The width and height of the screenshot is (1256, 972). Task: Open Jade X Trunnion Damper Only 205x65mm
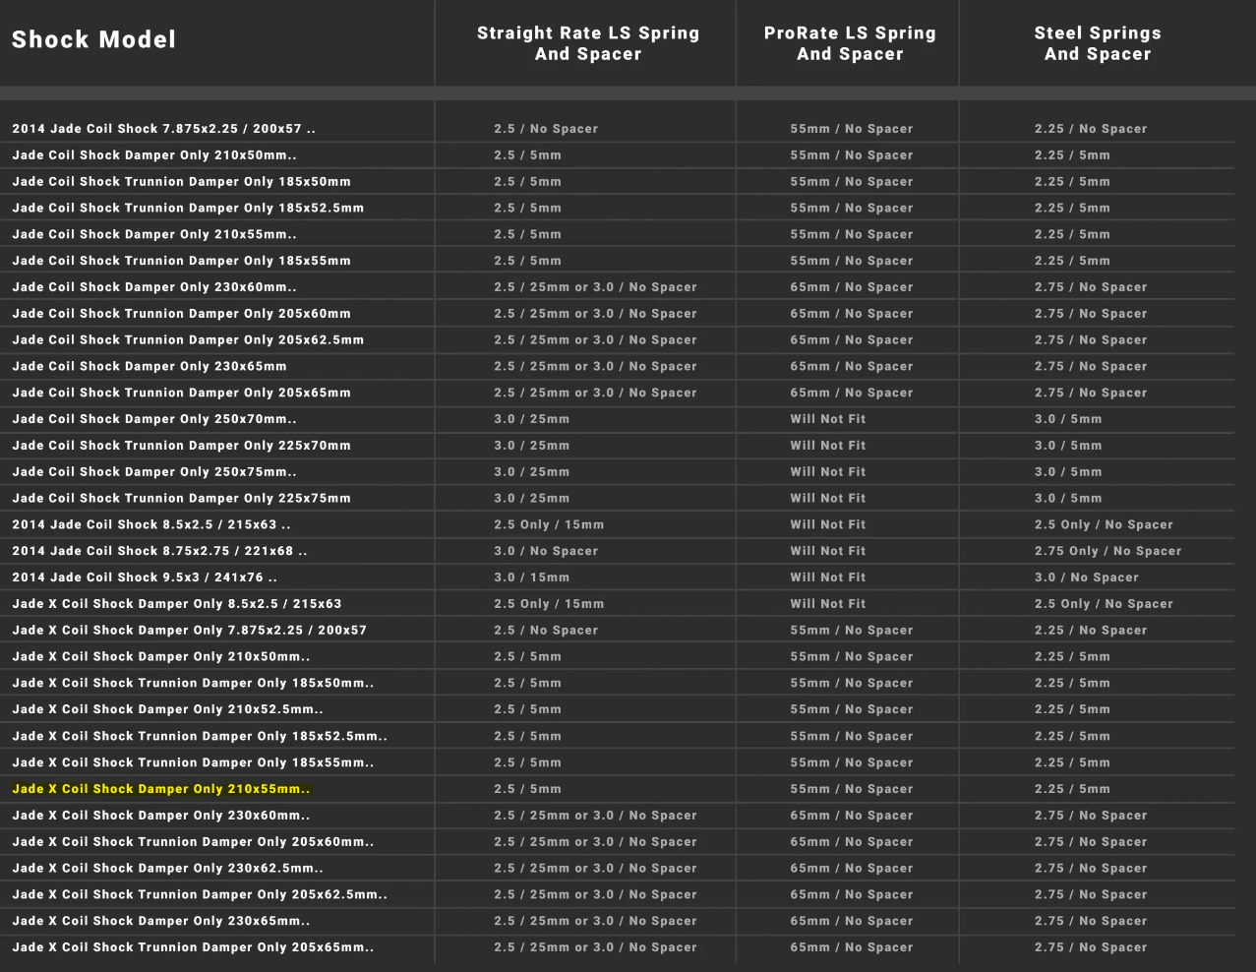click(193, 947)
